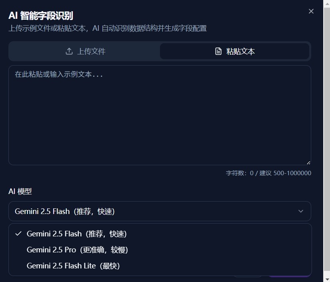Click the AI 模型 label

(x=20, y=191)
